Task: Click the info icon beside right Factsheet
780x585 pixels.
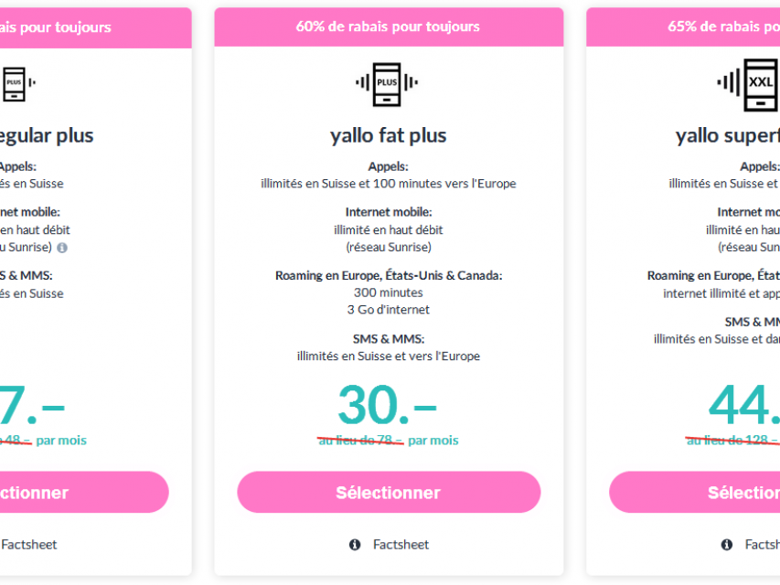Action: [727, 545]
